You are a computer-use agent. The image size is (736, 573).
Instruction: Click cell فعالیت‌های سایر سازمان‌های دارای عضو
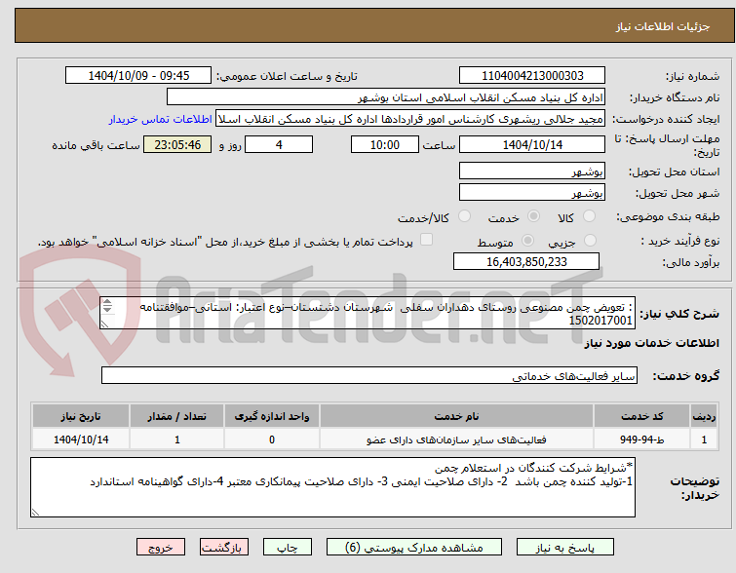coord(456,439)
